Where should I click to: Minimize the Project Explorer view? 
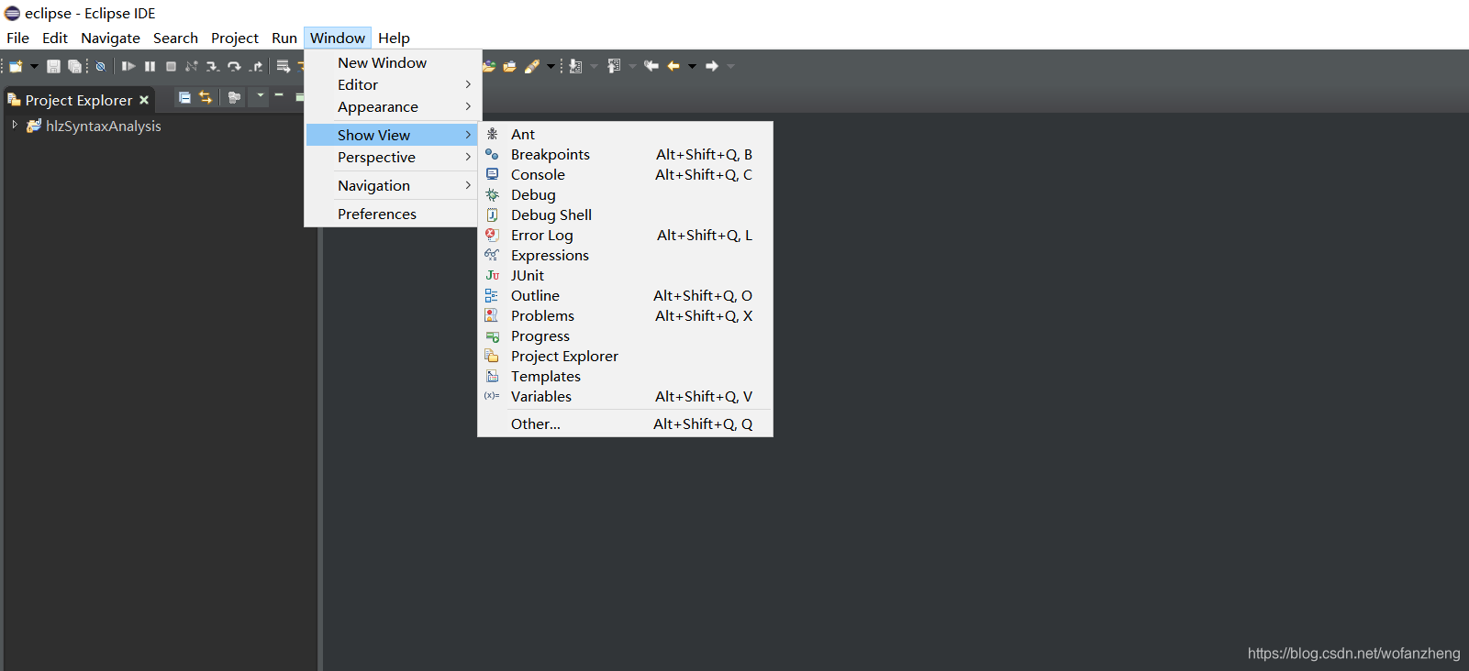[x=279, y=95]
